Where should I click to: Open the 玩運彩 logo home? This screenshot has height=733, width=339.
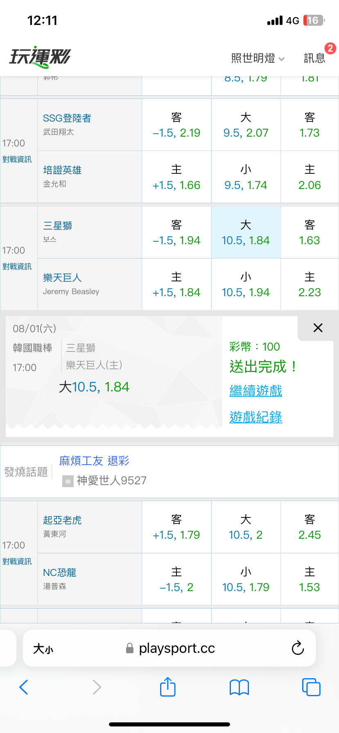pyautogui.click(x=40, y=57)
